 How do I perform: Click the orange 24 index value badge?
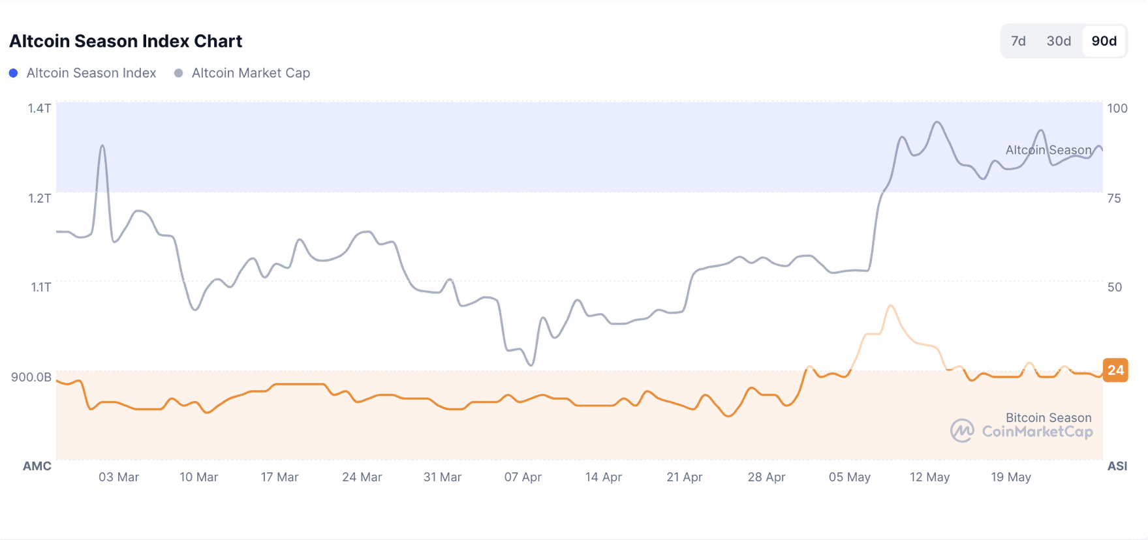click(x=1115, y=370)
